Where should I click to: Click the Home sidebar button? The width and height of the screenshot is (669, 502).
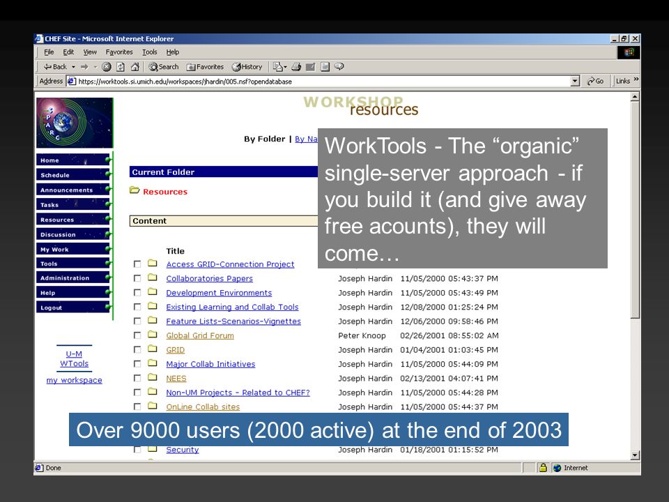73,160
